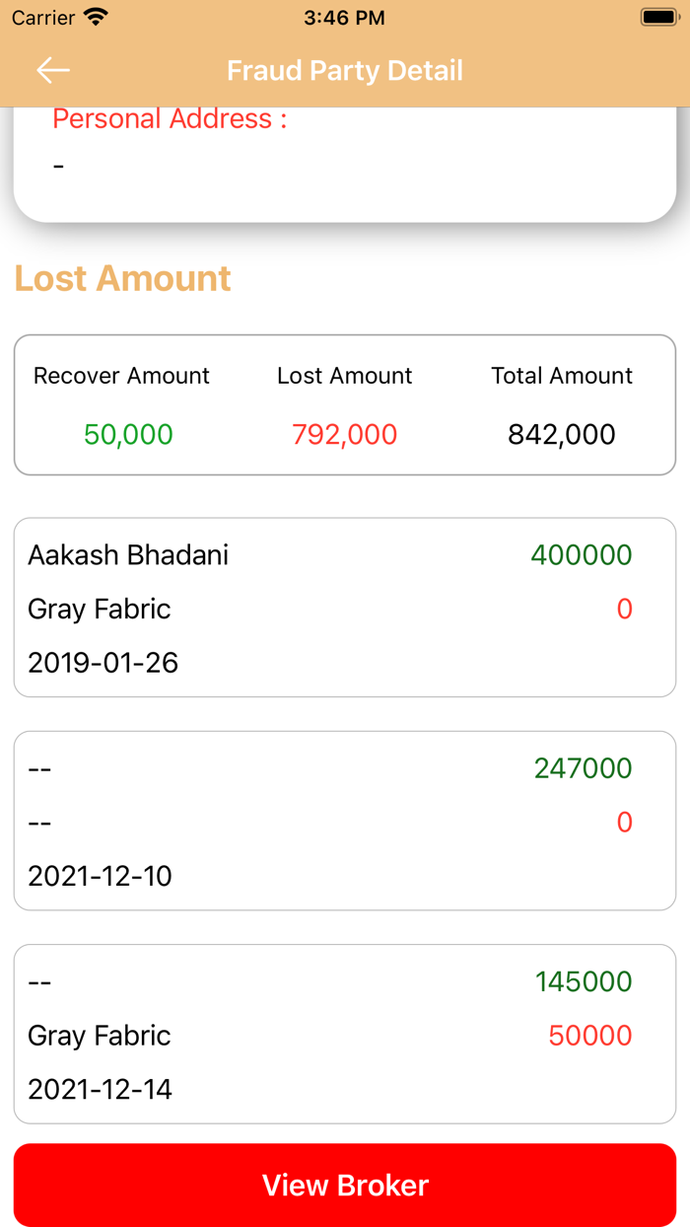Tap the Lost Amount section heading
The width and height of the screenshot is (690, 1227).
[123, 278]
